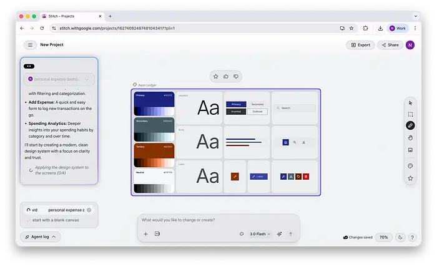
Task: Activate the hand pan tool
Action: click(410, 138)
